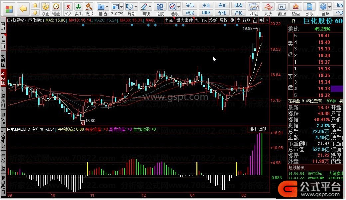The width and height of the screenshot is (346, 200).
Task: Expand the 画线 drawing dropdown arrow
Action: [150, 7]
